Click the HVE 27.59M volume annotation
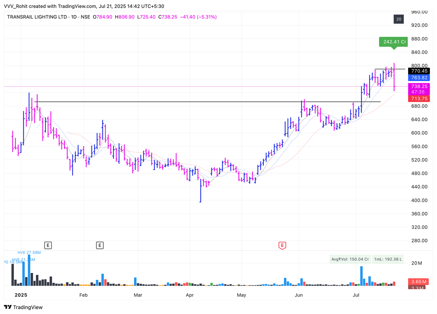The width and height of the screenshot is (437, 314). pos(29,253)
